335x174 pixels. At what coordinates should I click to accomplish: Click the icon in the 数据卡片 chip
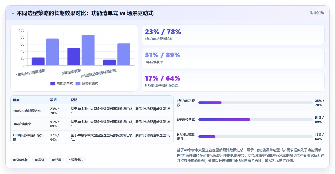click(x=70, y=160)
